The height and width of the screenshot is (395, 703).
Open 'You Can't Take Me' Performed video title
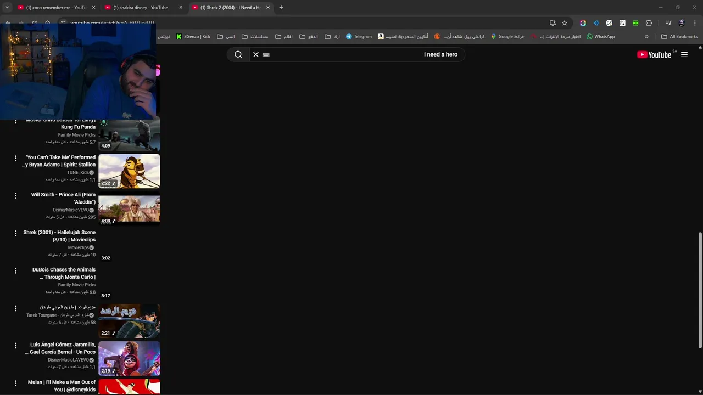click(x=59, y=161)
